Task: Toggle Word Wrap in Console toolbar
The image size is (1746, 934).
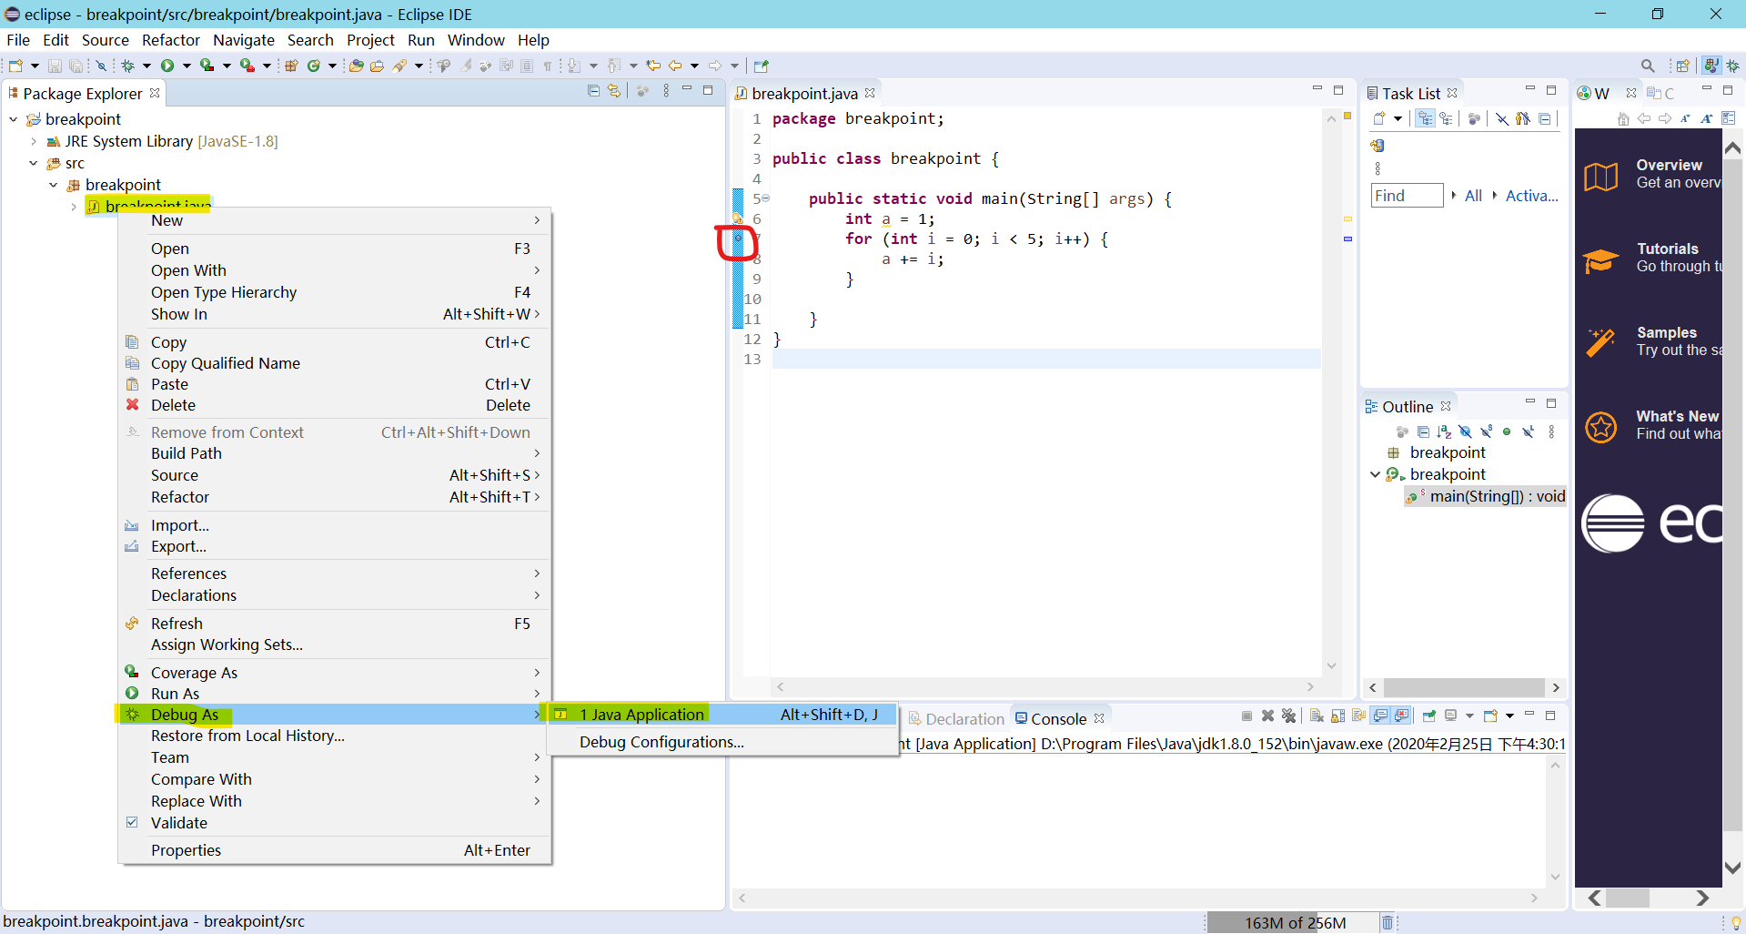Action: [x=1359, y=716]
